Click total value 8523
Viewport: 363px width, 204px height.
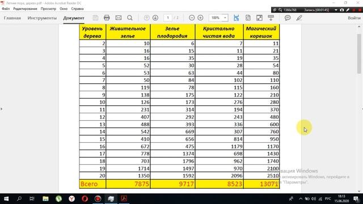(x=235, y=184)
